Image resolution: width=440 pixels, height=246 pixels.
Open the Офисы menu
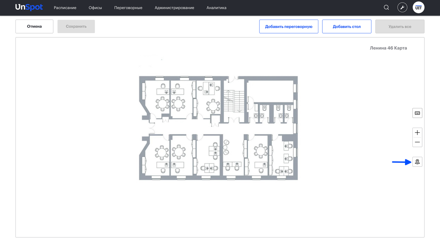tap(95, 8)
